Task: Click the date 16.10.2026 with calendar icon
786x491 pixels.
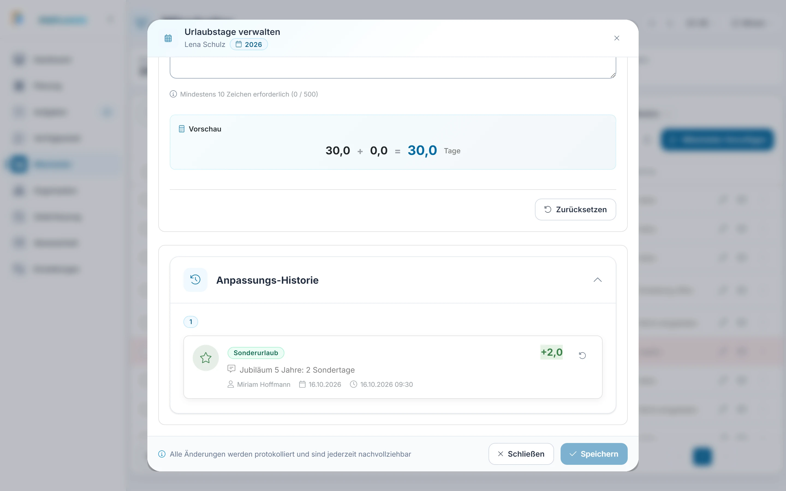Action: tap(320, 385)
